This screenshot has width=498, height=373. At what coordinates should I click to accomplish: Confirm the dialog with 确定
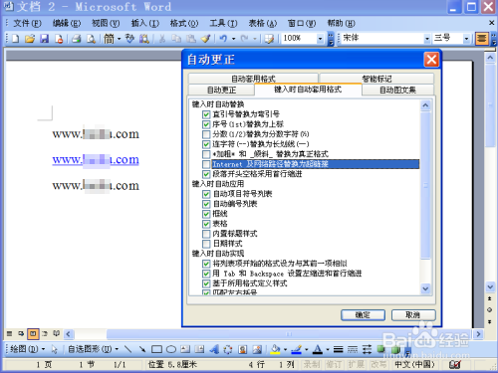(363, 315)
